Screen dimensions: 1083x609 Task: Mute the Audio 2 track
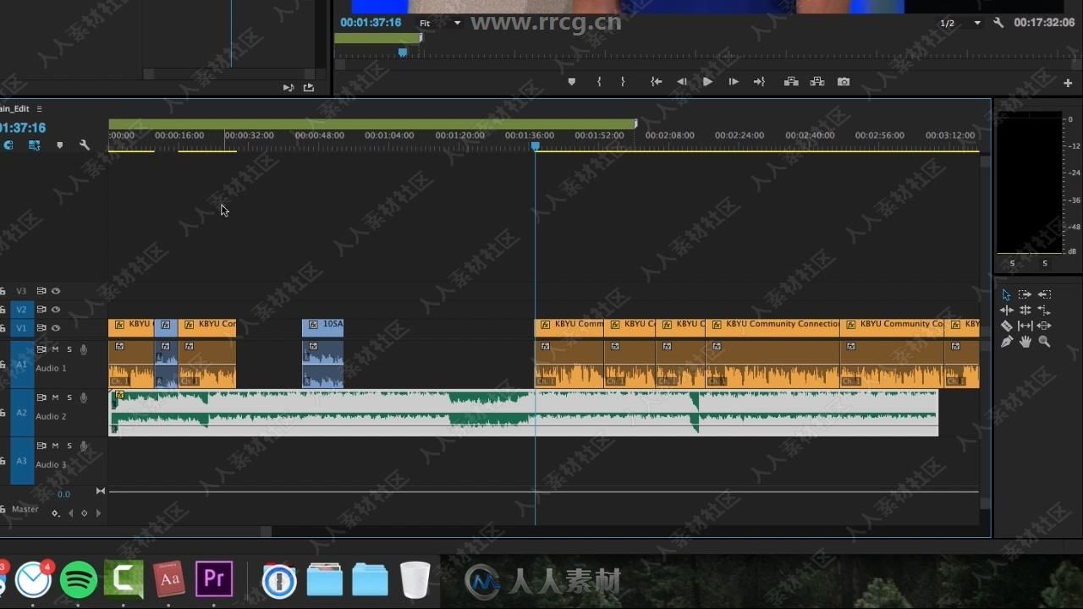tap(56, 398)
